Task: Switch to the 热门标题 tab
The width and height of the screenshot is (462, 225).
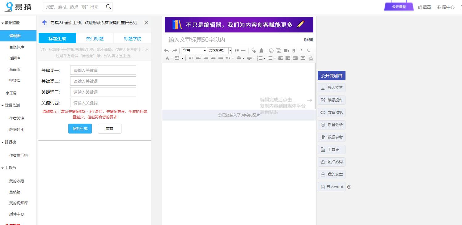Action: 95,38
